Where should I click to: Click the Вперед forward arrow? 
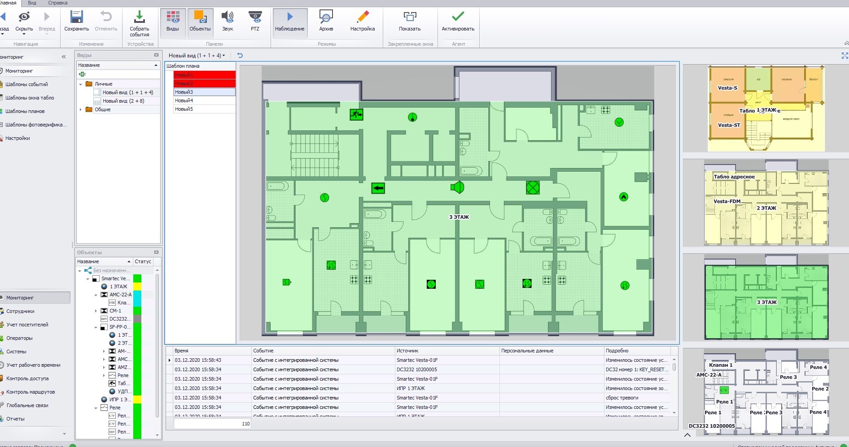coord(47,17)
